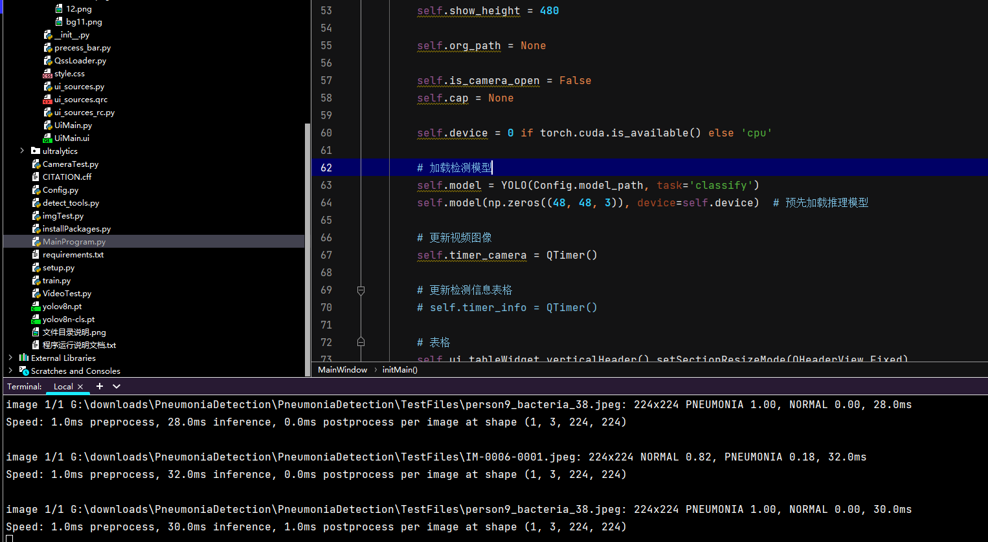Click the precess_bar.py Python file icon
The height and width of the screenshot is (542, 988).
click(x=47, y=48)
